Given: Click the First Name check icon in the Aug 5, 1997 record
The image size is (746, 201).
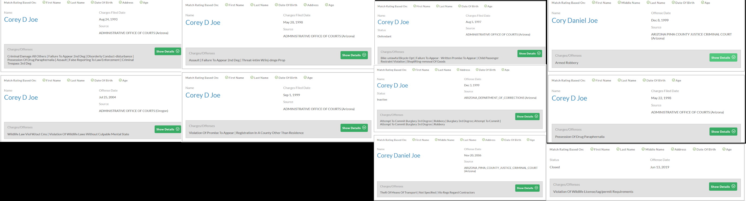Looking at the screenshot, I should click(x=415, y=6).
